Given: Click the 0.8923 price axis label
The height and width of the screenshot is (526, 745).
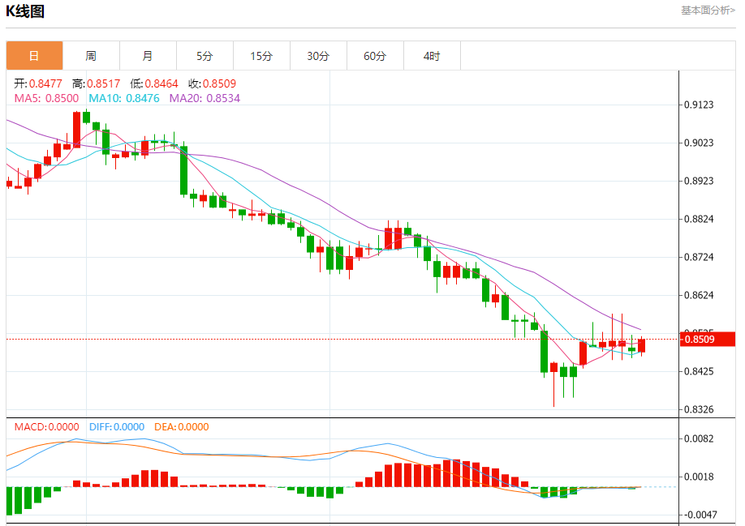Looking at the screenshot, I should click(699, 181).
